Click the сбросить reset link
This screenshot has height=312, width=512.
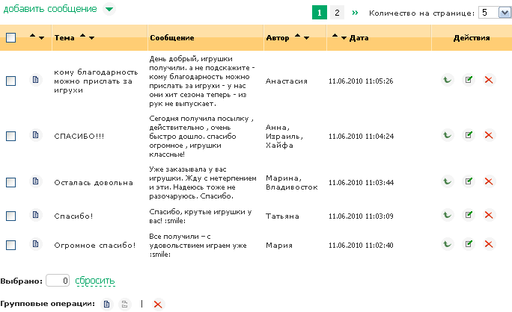pos(95,281)
